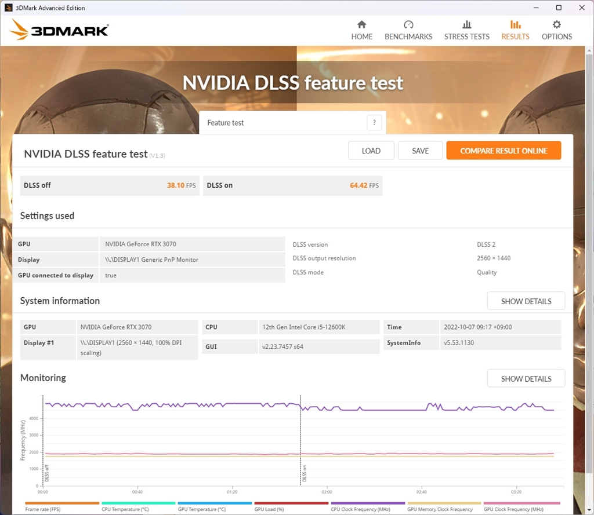Open the OPTIONS gear section
This screenshot has height=515, width=594.
click(556, 30)
